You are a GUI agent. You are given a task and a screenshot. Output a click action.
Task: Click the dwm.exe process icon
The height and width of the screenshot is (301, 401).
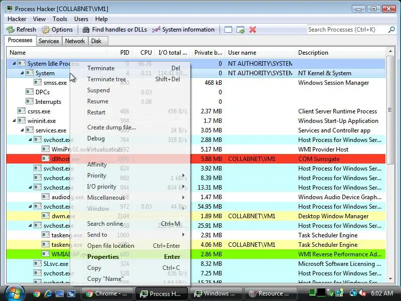(46, 216)
